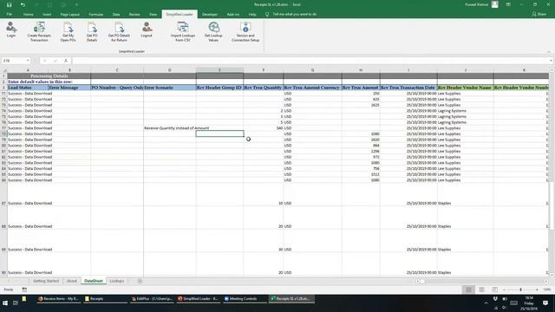Open Meeting Controls from taskbar
Image resolution: width=555 pixels, height=312 pixels.
[x=245, y=299]
